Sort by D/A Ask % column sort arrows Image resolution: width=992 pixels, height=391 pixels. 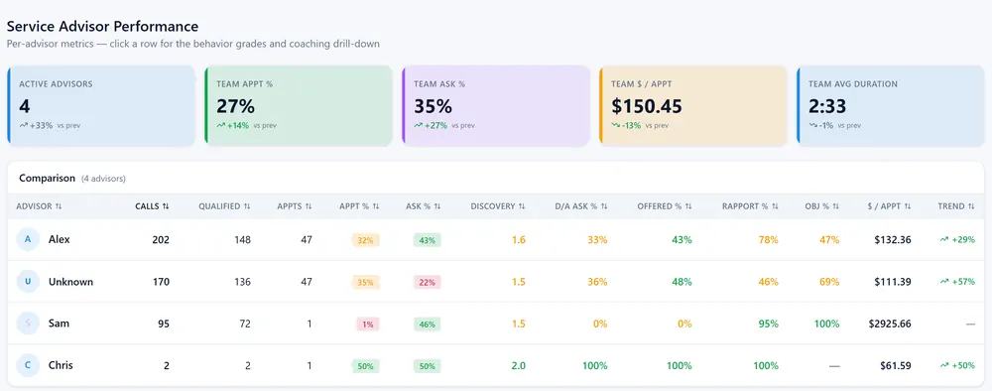[604, 206]
